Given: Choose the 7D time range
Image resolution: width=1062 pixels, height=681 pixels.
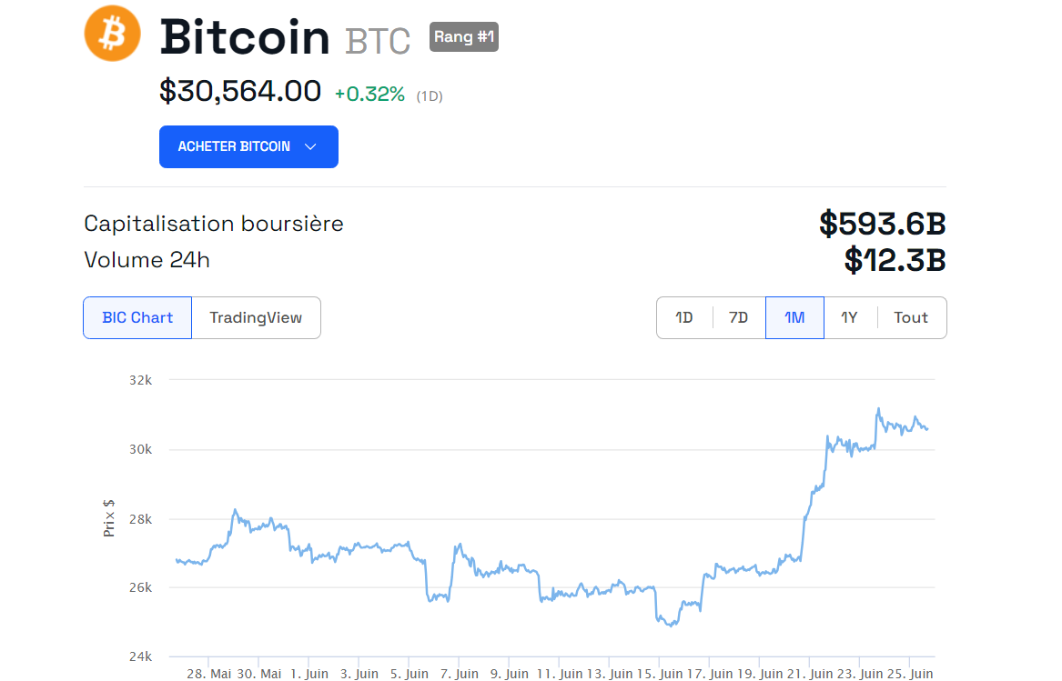Looking at the screenshot, I should pyautogui.click(x=738, y=317).
